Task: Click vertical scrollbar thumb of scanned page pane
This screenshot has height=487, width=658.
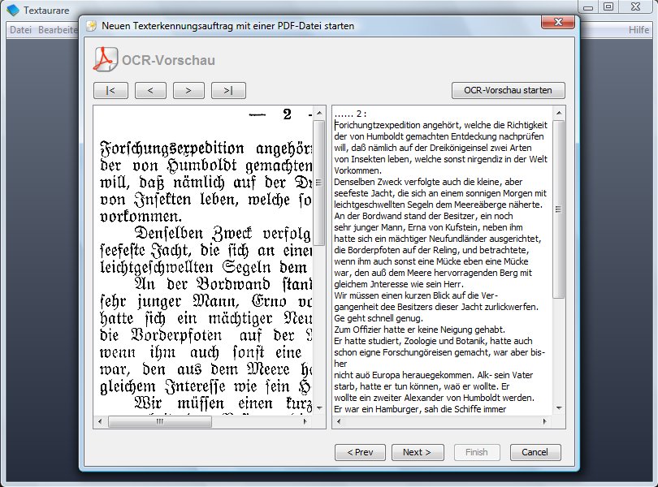Action: pyautogui.click(x=319, y=183)
